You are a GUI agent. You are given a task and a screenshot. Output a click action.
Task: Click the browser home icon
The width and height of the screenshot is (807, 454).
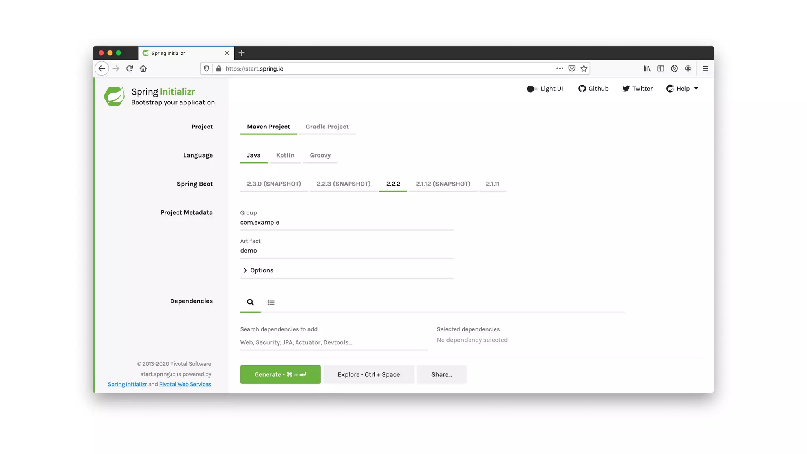(143, 69)
